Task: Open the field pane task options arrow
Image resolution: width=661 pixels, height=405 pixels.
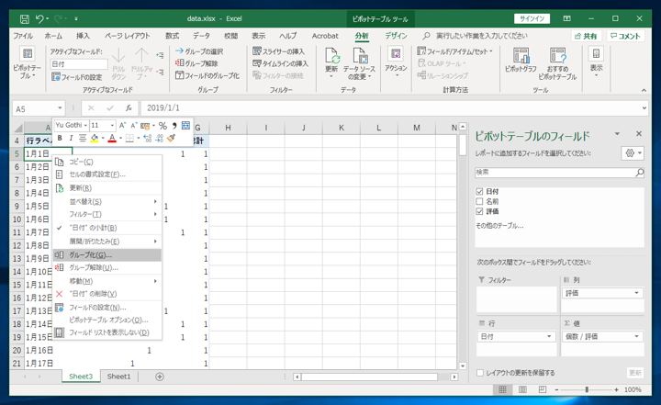Action: [617, 134]
